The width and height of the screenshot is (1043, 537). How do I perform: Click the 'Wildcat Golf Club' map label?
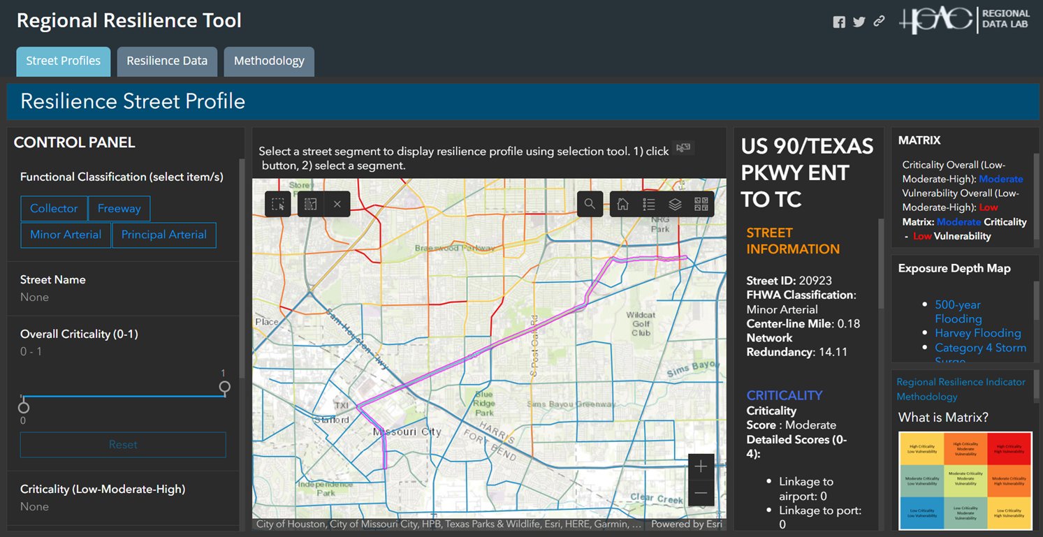pos(641,324)
